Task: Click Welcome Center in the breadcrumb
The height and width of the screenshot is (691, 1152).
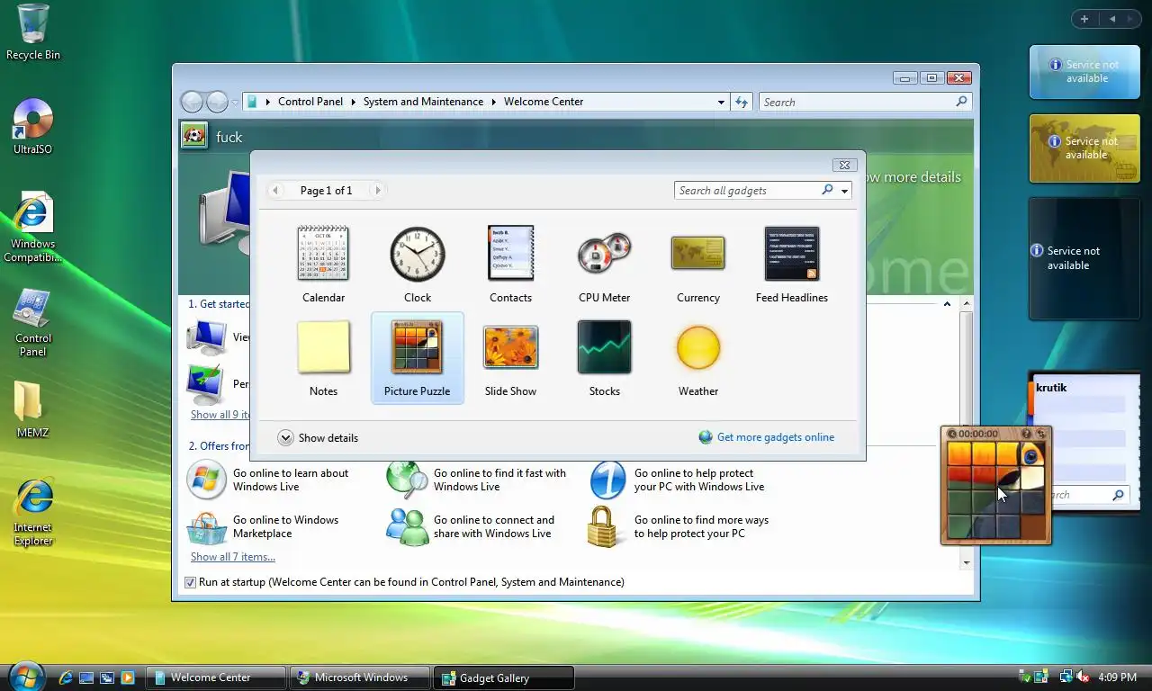Action: pyautogui.click(x=544, y=102)
